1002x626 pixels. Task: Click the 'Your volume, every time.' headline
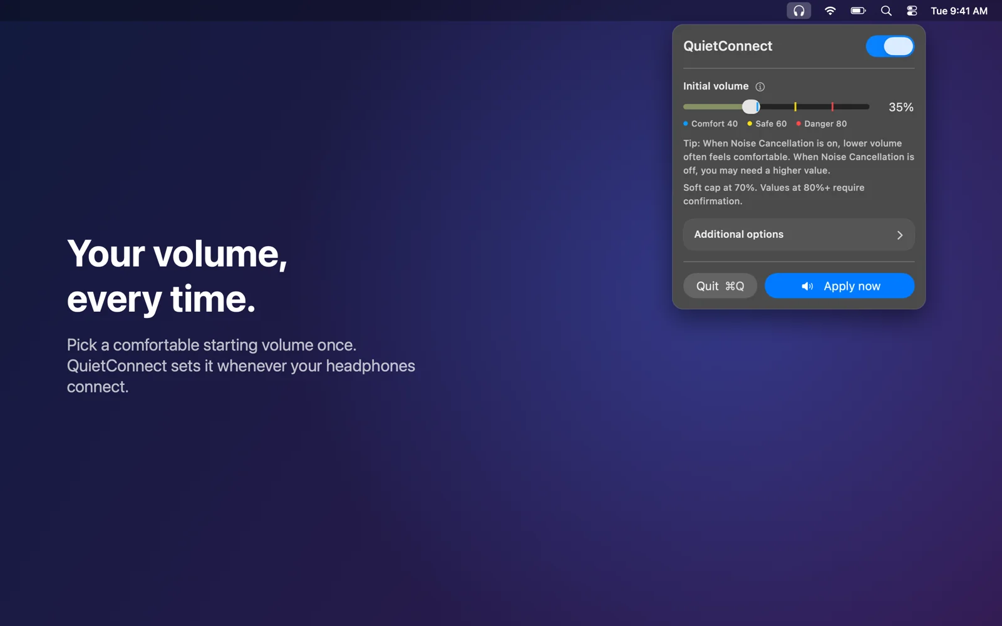coord(177,276)
